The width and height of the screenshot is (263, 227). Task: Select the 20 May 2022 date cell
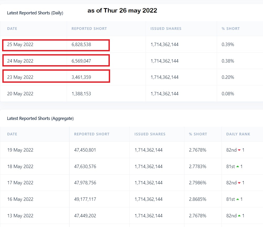pos(20,94)
